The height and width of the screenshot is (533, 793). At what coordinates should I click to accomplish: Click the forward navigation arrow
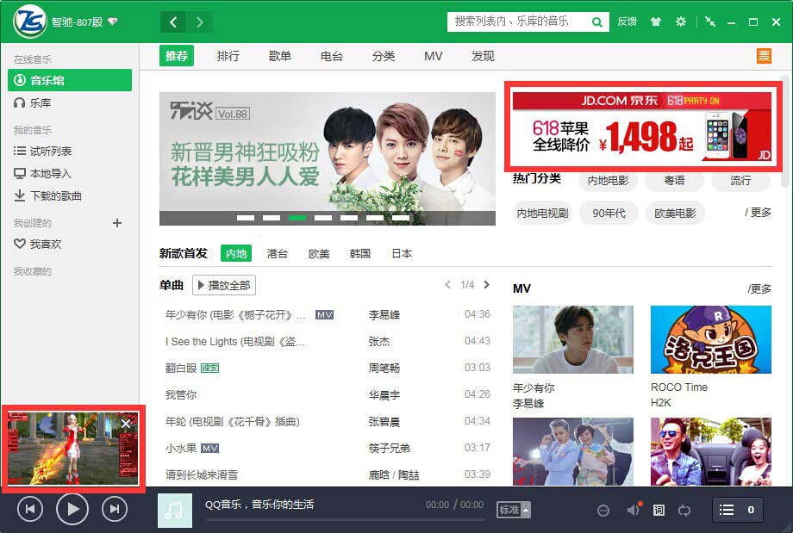[199, 22]
